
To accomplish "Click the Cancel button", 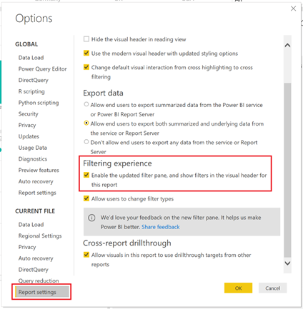I will click(x=273, y=288).
